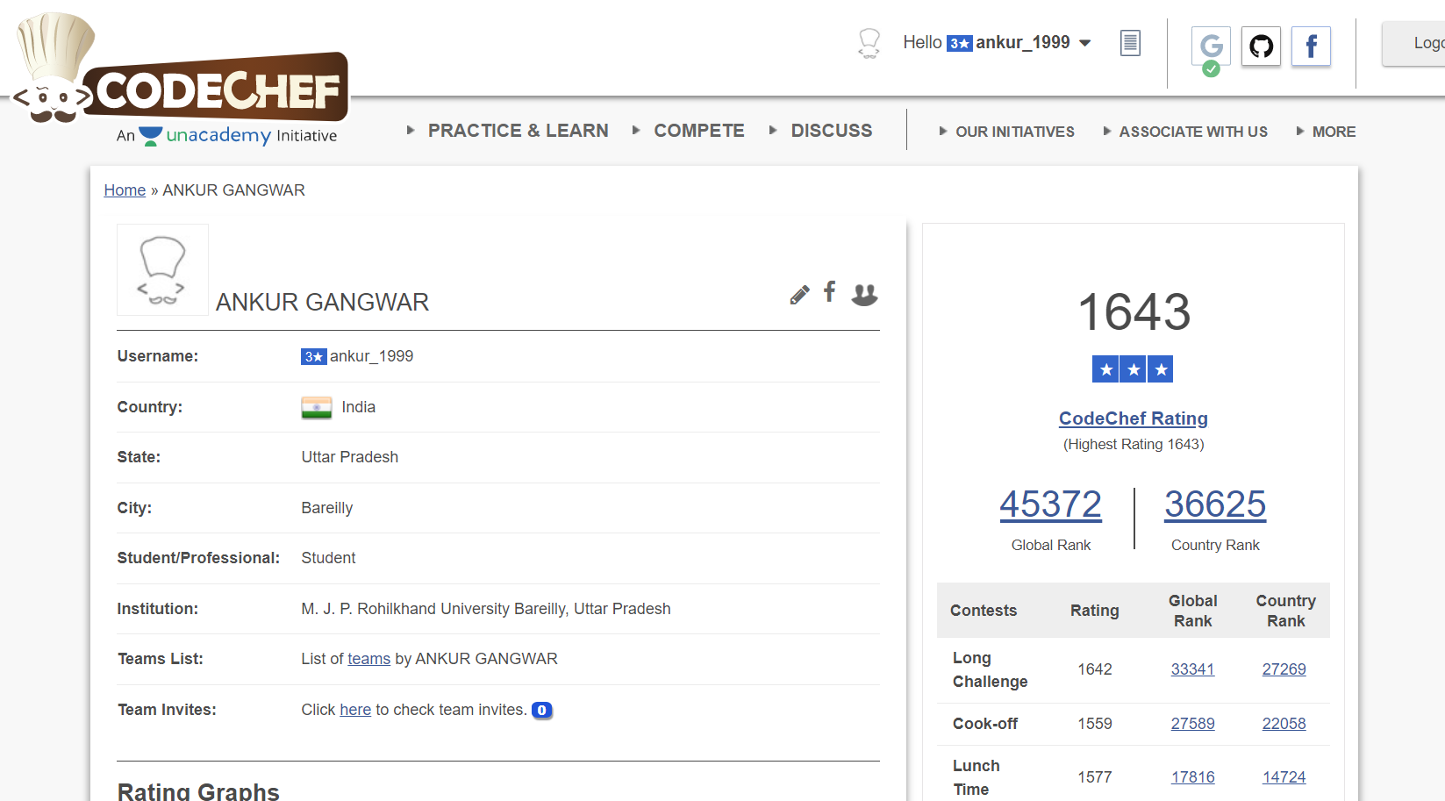Screen dimensions: 1445x801
Task: Open the CodeChef Rating link
Action: 1133,418
